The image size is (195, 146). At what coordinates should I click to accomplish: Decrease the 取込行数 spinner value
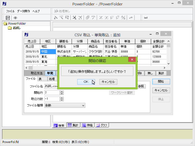point(62,100)
